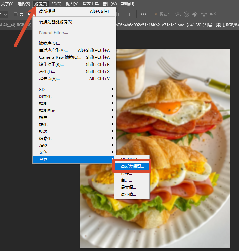Open the three-dots more options button

[144, 14]
